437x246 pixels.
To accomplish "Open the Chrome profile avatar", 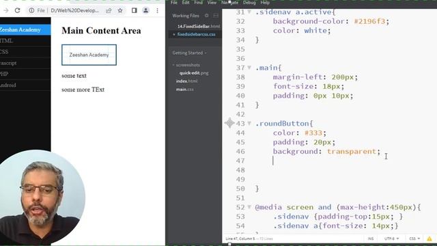I will click(x=145, y=11).
